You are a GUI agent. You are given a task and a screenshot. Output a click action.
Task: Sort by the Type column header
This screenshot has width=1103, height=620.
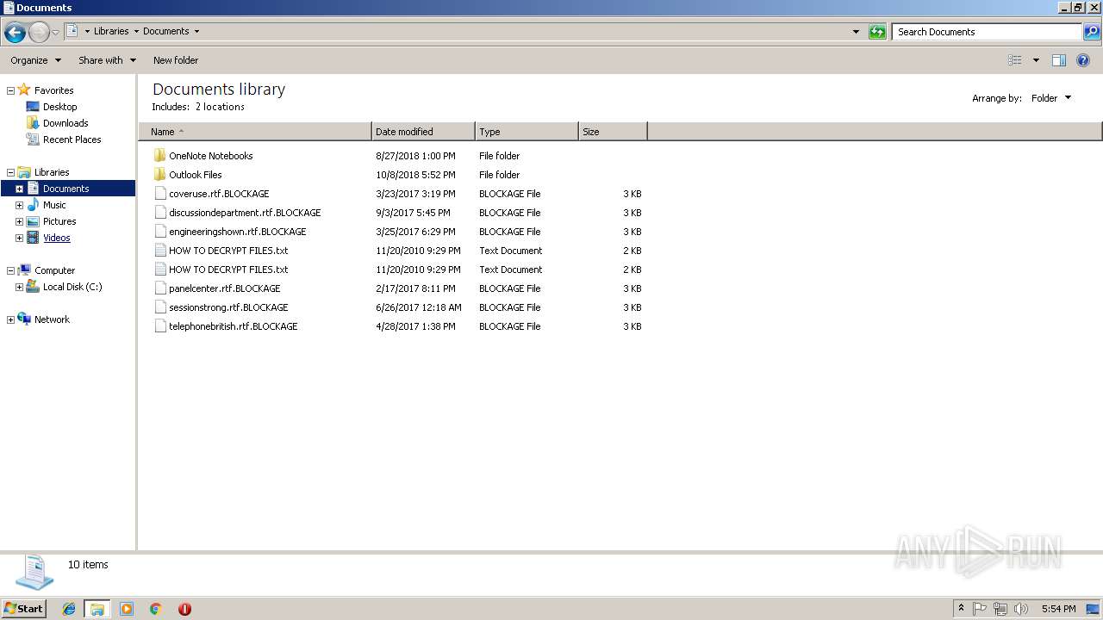click(527, 132)
